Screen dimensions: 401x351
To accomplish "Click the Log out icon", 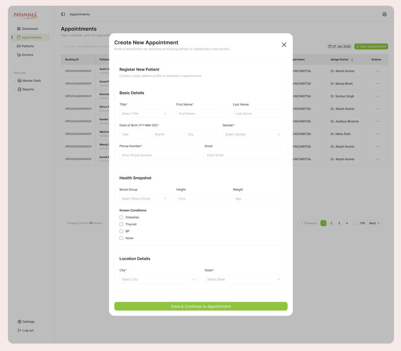I will [x=19, y=330].
